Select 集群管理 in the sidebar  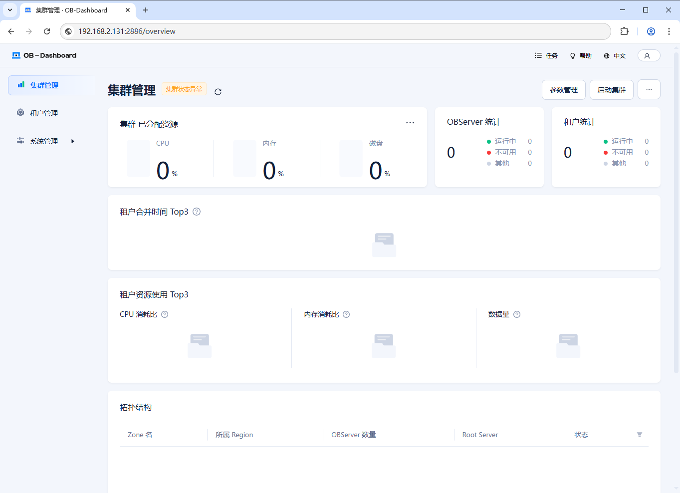pyautogui.click(x=44, y=85)
